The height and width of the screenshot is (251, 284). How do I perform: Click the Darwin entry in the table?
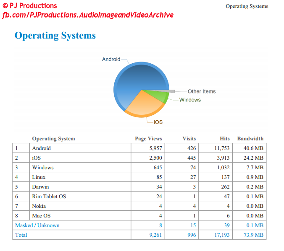point(40,187)
